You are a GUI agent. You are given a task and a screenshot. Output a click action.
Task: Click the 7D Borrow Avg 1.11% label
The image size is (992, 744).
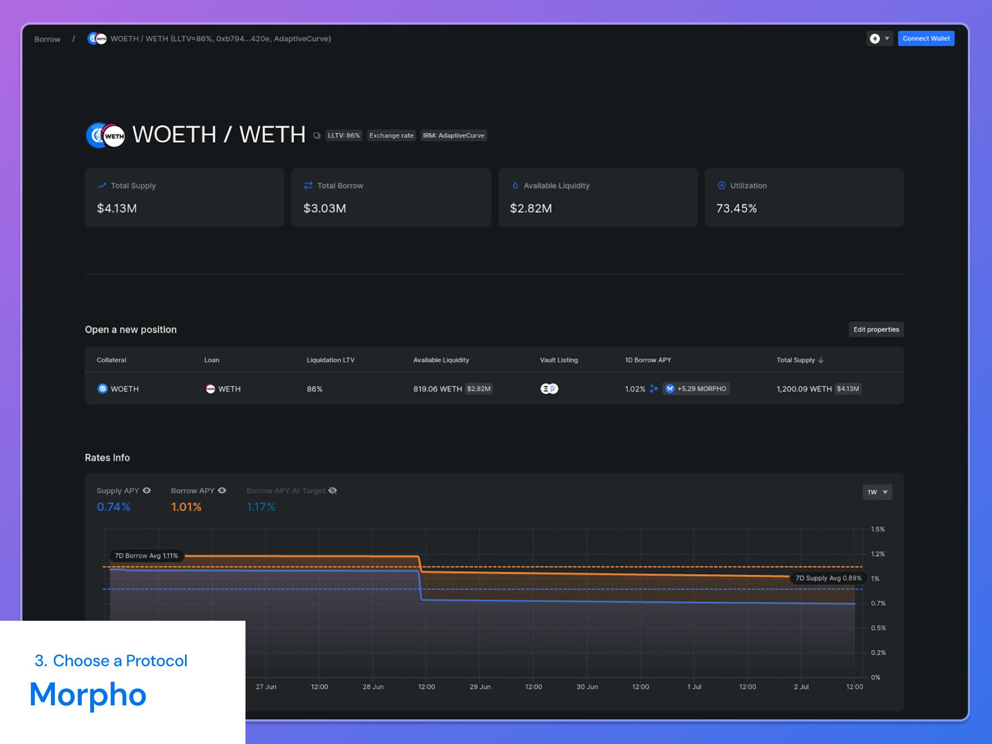coord(146,556)
